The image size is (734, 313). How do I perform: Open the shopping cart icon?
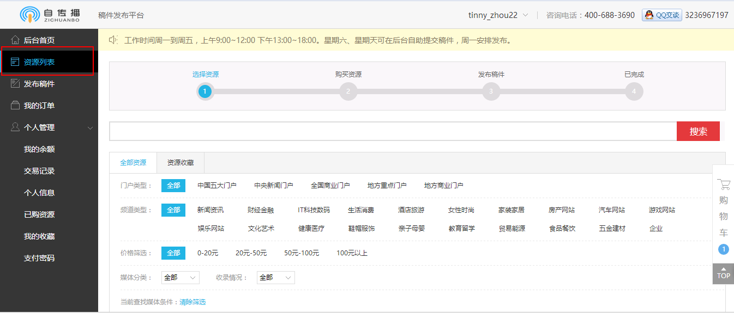tap(723, 185)
